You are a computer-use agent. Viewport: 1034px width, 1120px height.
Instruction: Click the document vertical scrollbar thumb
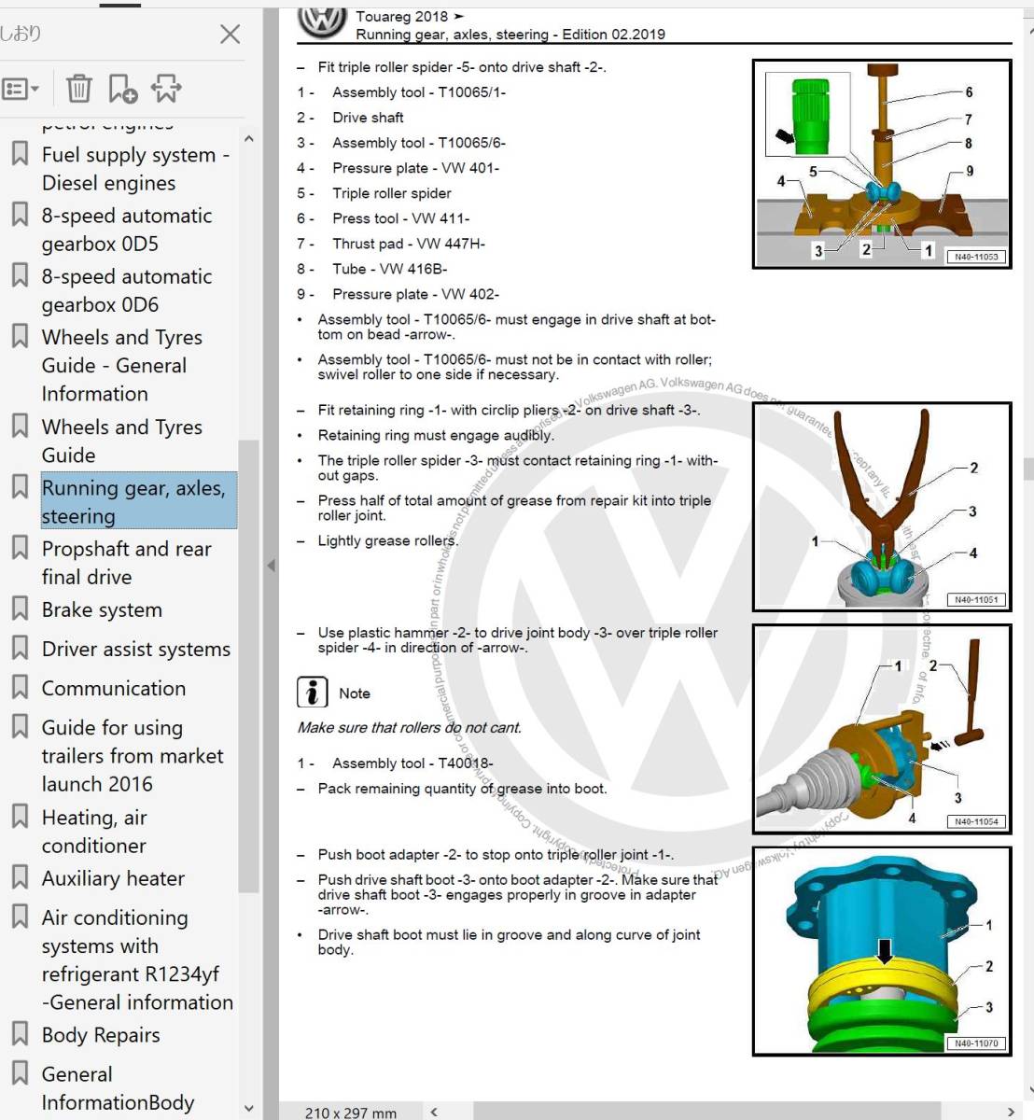click(1028, 468)
